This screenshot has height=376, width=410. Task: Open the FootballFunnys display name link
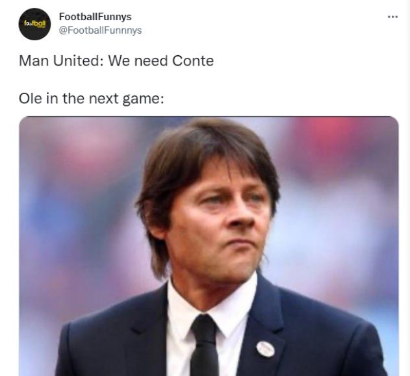[95, 17]
